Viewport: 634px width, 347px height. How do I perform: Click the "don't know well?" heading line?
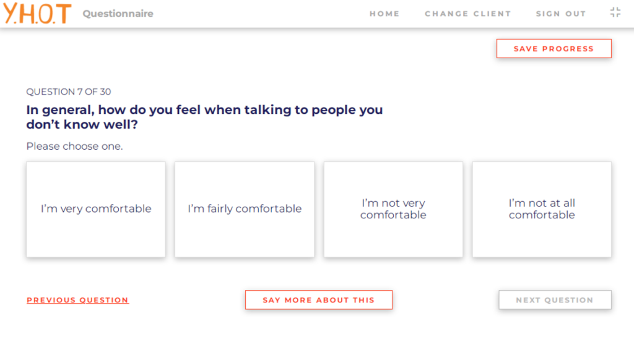pos(82,124)
